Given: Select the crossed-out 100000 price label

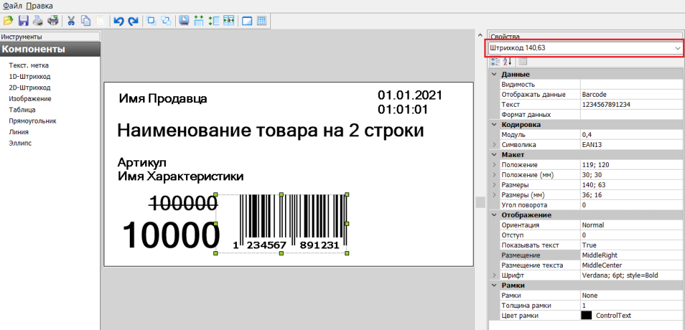Looking at the screenshot, I should point(183,202).
